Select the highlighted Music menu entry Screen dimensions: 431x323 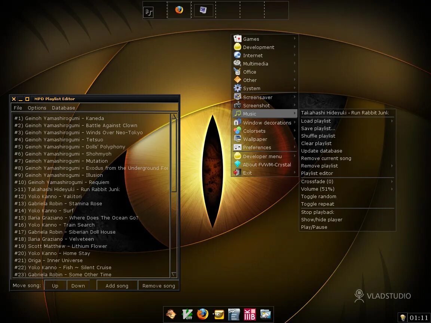tap(265, 113)
